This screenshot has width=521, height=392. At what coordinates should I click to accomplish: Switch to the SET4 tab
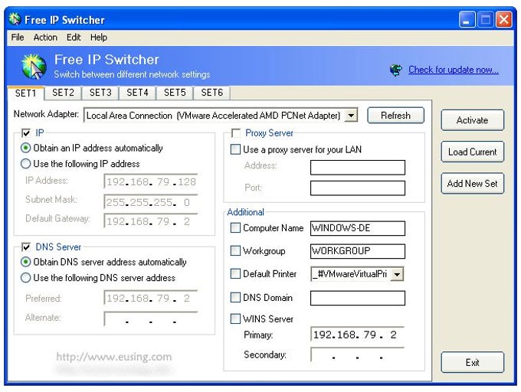pyautogui.click(x=138, y=93)
